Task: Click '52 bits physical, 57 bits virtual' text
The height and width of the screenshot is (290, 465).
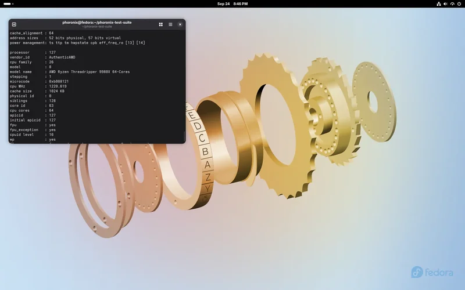Action: click(x=85, y=38)
